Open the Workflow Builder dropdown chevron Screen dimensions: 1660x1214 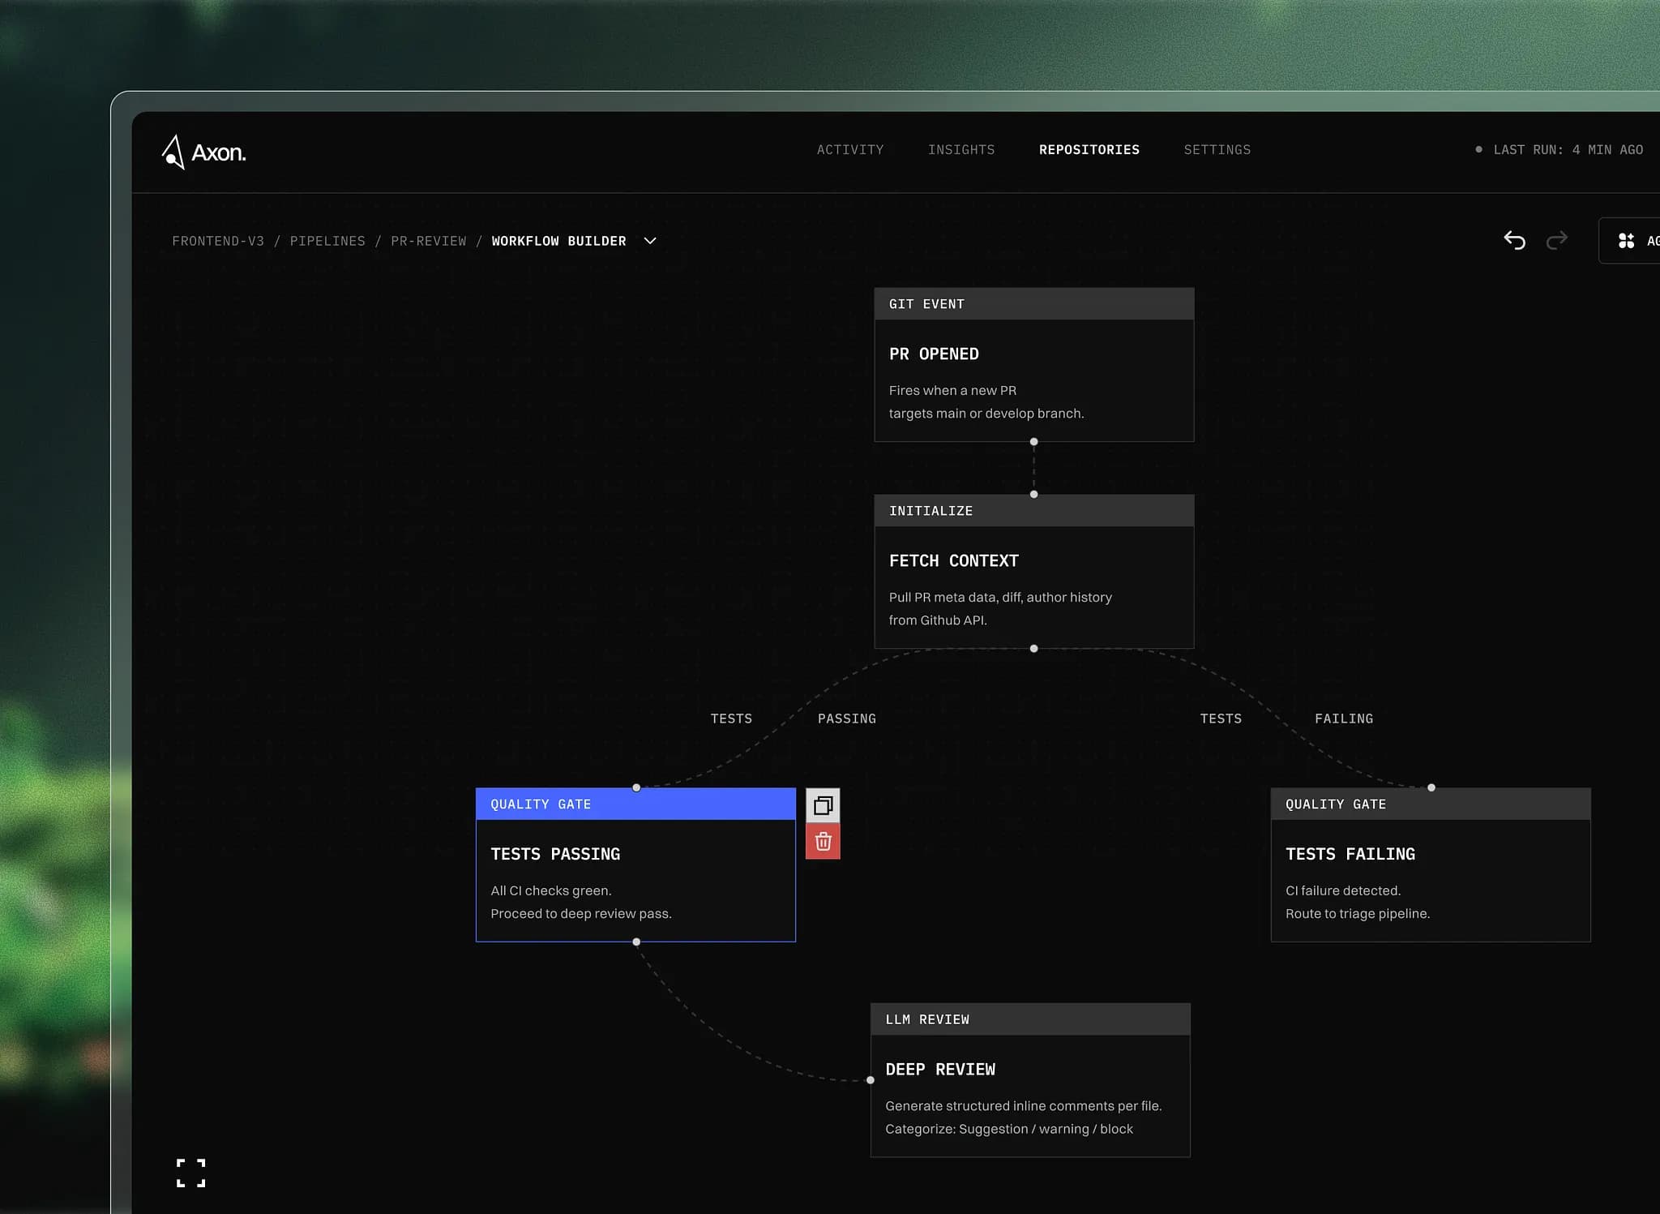coord(650,241)
